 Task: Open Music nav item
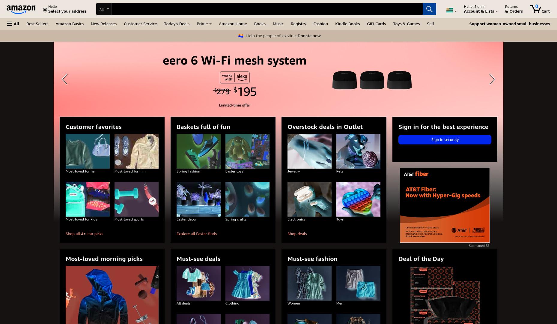point(278,24)
